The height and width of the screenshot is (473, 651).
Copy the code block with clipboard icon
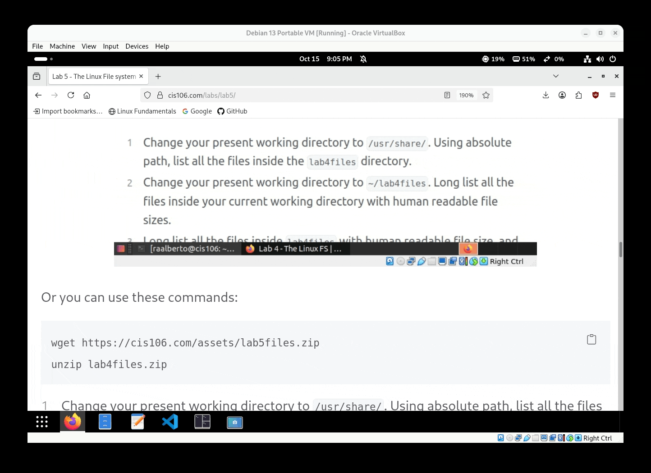click(x=591, y=340)
